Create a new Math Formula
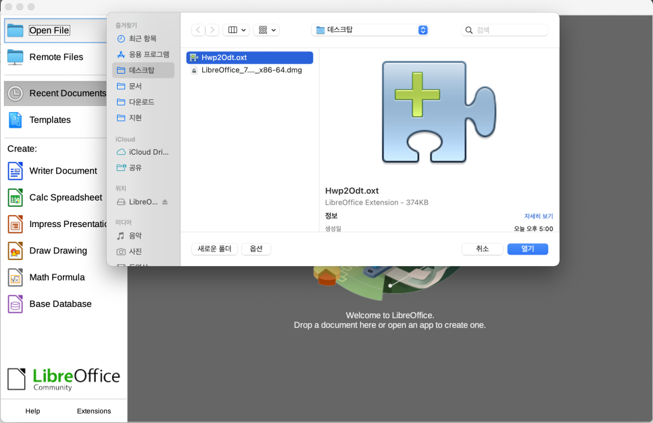This screenshot has width=653, height=423. [56, 277]
